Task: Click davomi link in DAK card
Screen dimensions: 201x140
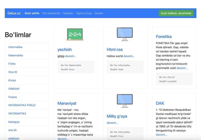Action: click(162, 135)
